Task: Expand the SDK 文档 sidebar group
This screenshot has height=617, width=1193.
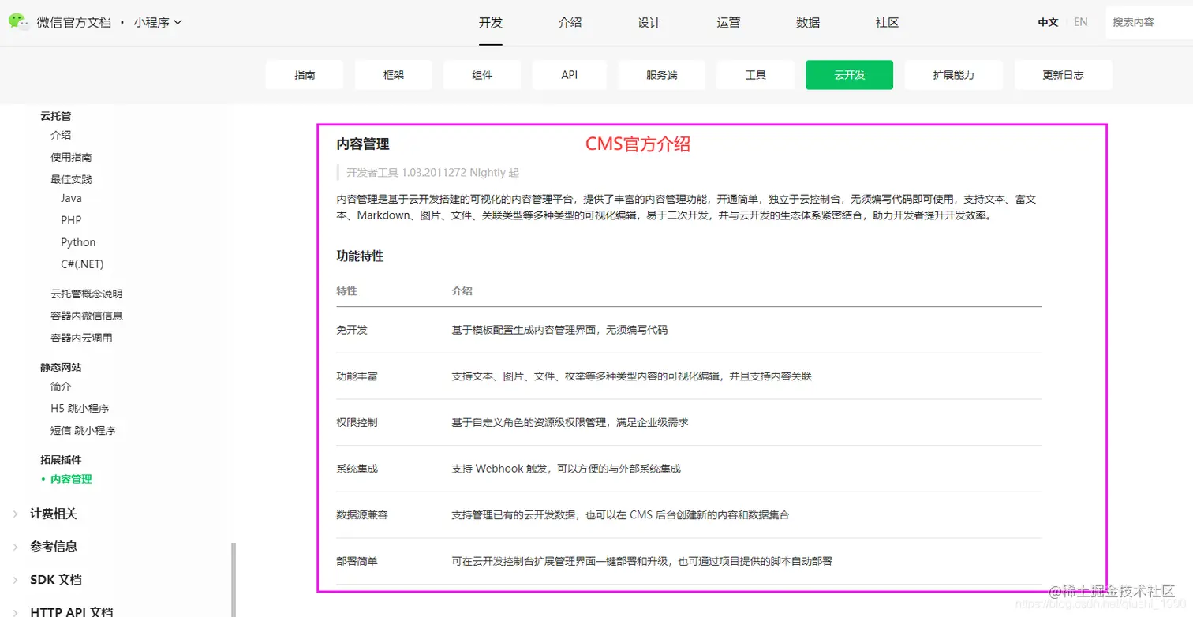Action: (x=55, y=580)
